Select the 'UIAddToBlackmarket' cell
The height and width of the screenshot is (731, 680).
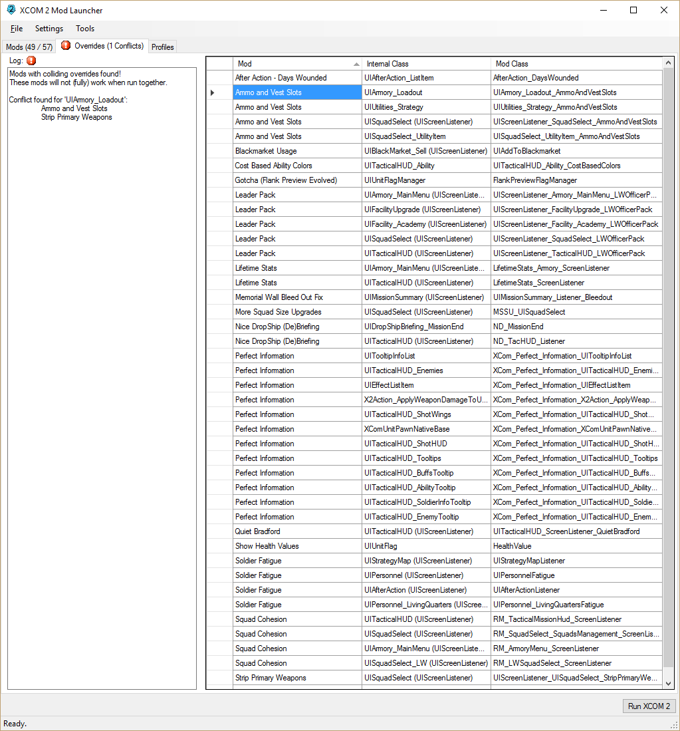click(x=576, y=151)
